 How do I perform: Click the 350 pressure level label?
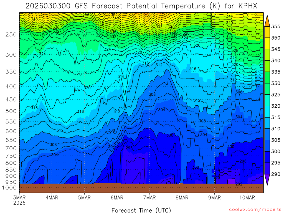pyautogui.click(x=11, y=72)
